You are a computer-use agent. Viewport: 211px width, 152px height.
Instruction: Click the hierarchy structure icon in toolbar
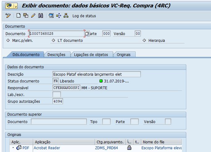click(x=66, y=16)
